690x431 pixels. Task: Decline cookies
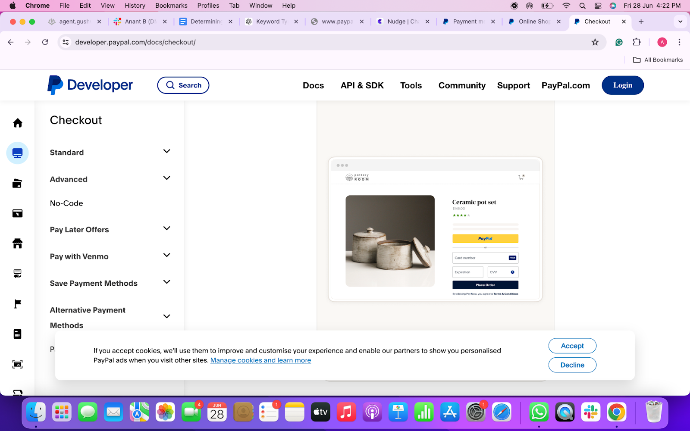click(572, 365)
